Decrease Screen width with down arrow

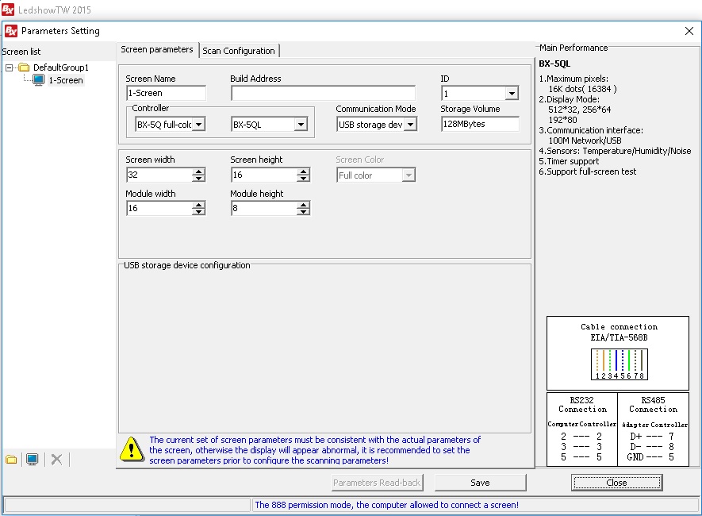(x=198, y=179)
